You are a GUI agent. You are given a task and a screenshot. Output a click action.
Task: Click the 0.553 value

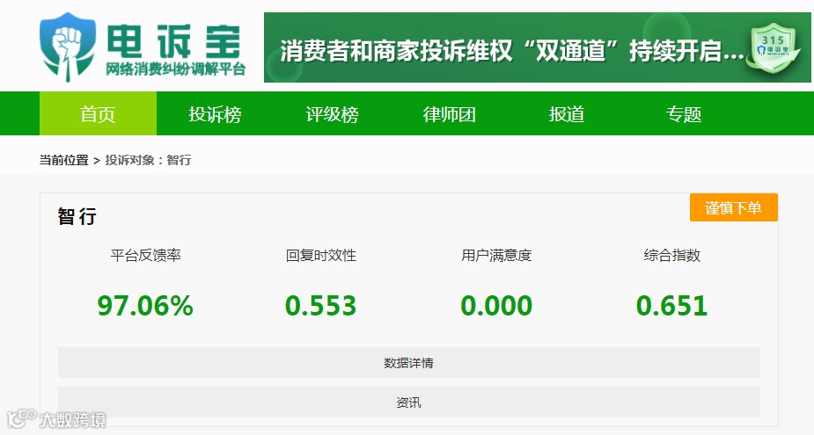pyautogui.click(x=321, y=306)
